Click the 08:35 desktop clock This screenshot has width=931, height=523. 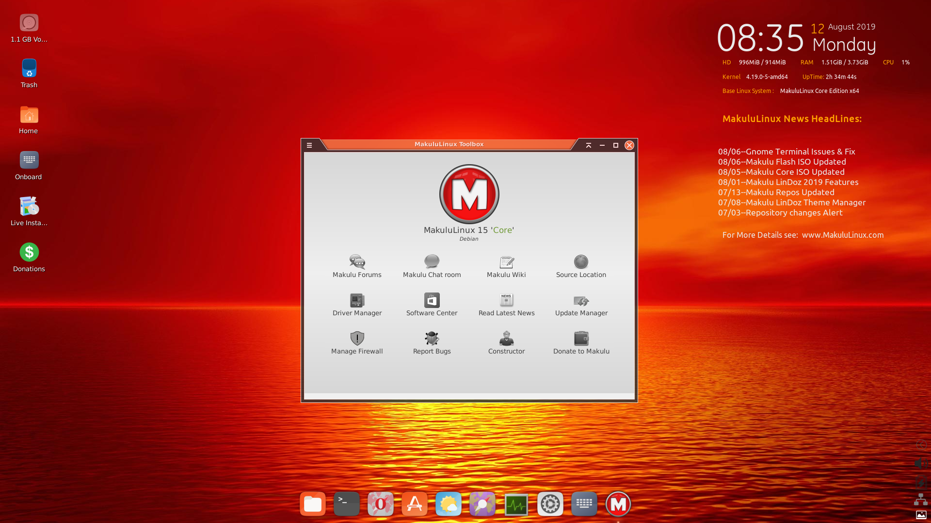tap(760, 38)
